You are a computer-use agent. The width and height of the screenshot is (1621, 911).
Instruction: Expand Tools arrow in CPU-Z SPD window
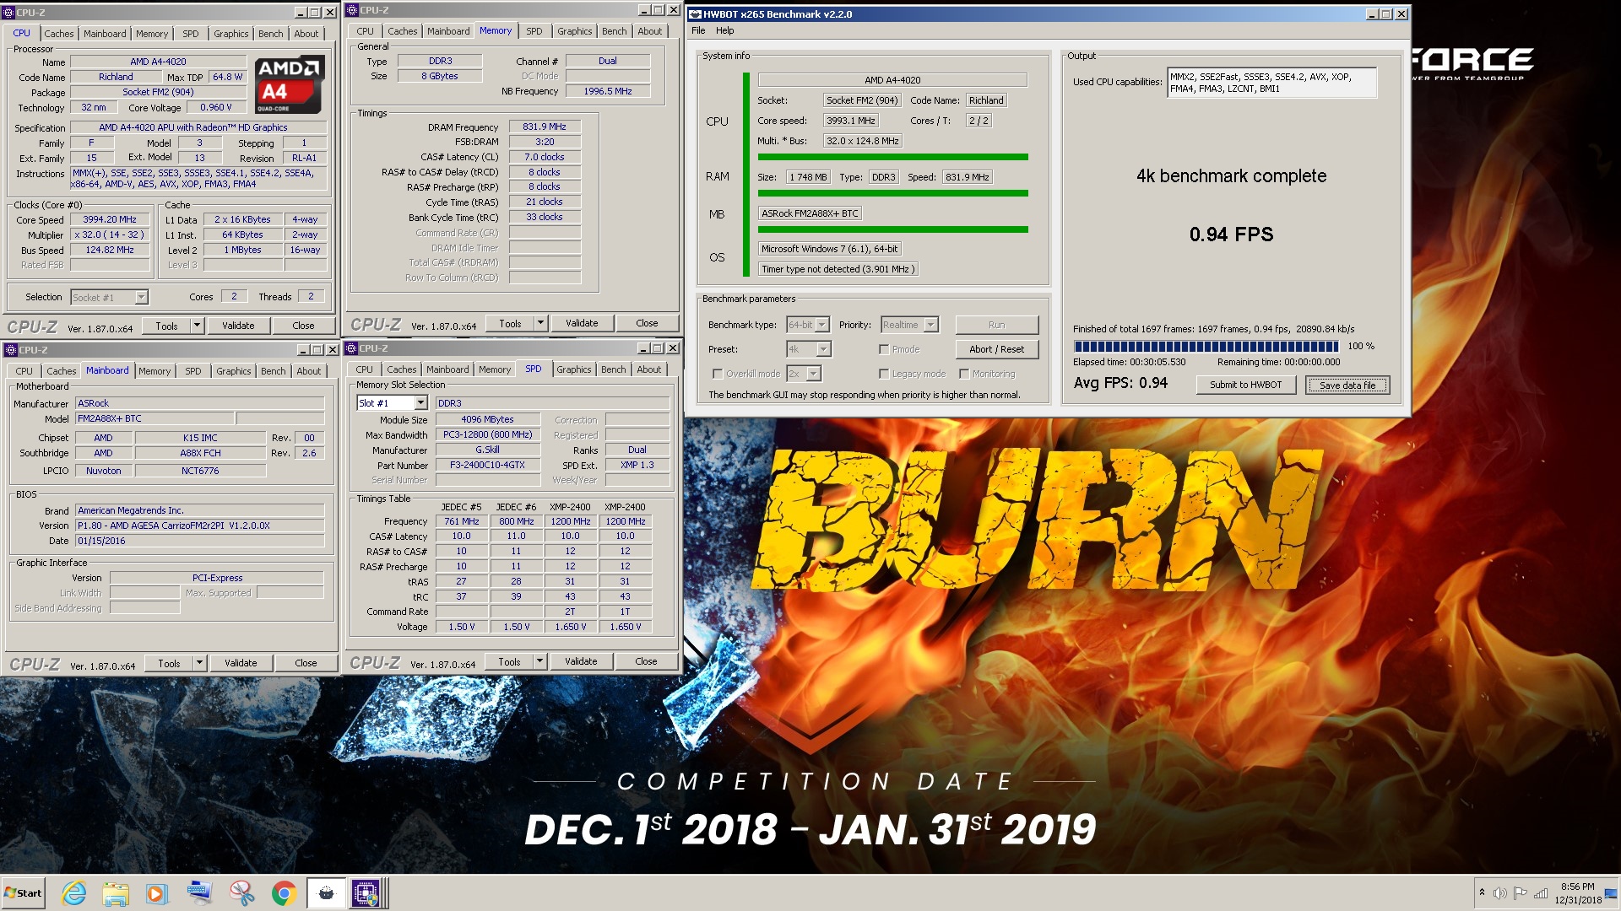tap(539, 661)
